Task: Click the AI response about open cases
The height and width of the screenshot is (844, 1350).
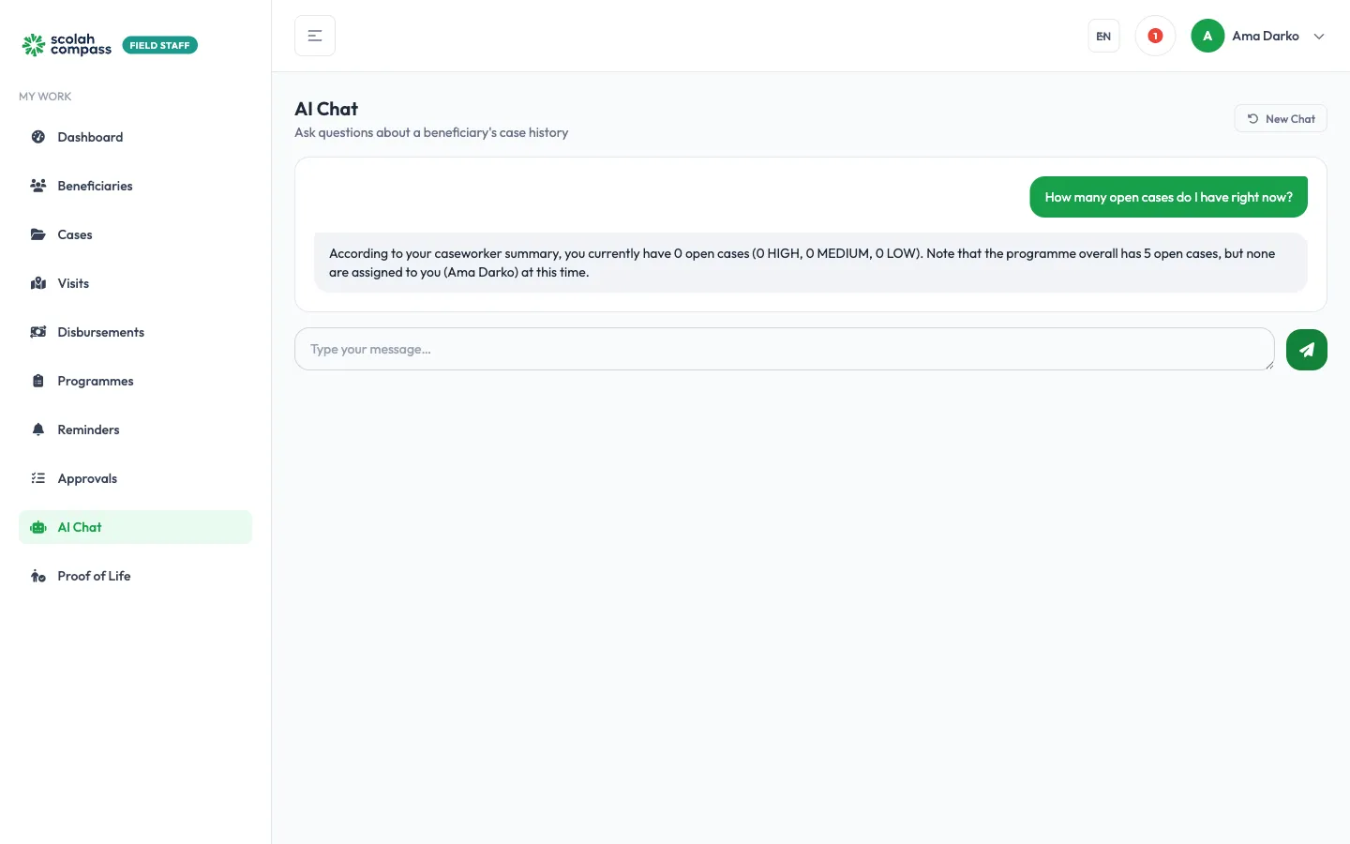Action: (x=811, y=263)
